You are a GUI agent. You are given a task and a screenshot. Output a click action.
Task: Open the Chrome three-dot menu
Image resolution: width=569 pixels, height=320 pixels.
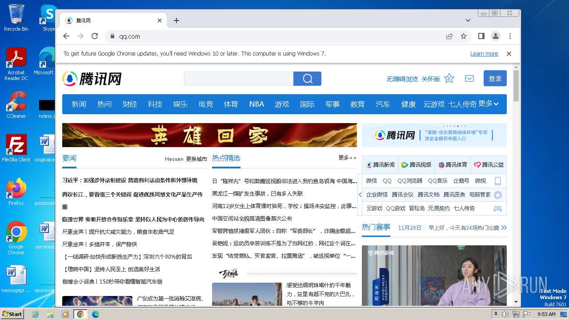510,36
